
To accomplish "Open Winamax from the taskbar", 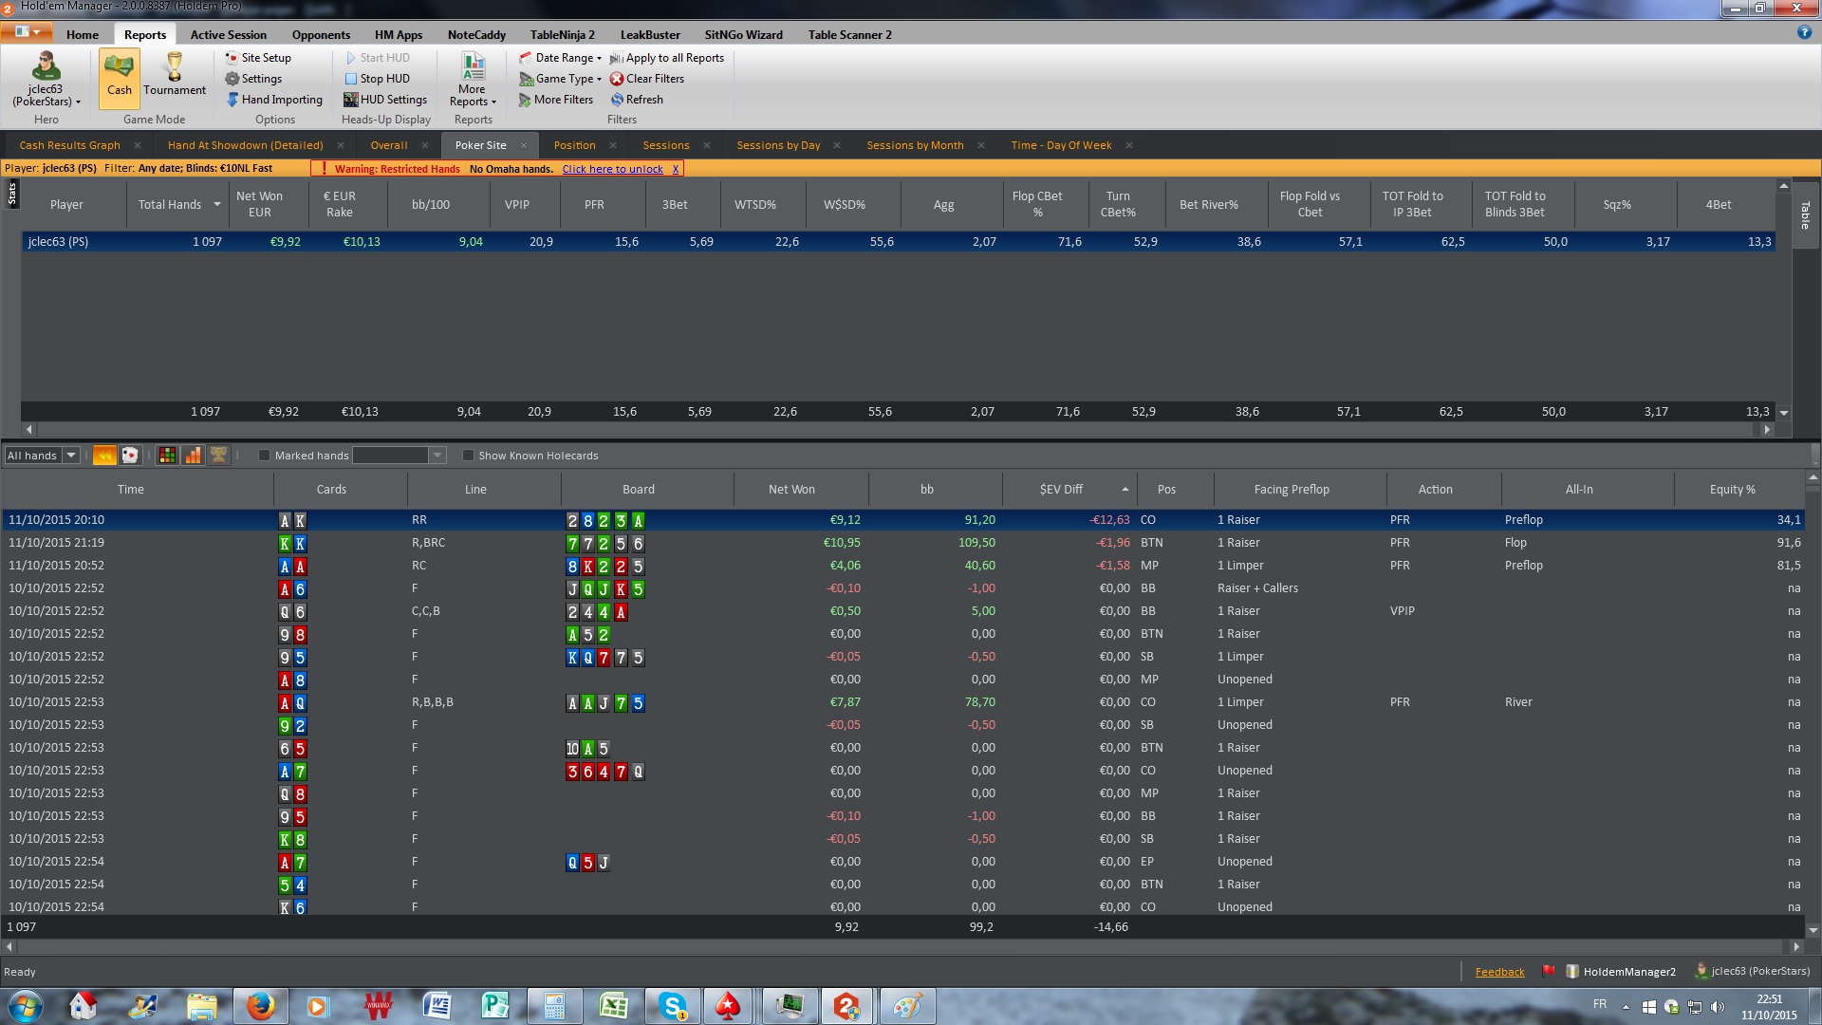I will pos(379,1006).
